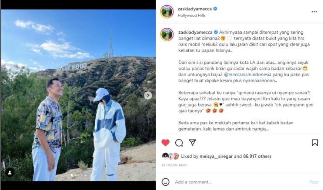Show tagged people icon on photo
The width and height of the screenshot is (324, 190).
pos(10,173)
